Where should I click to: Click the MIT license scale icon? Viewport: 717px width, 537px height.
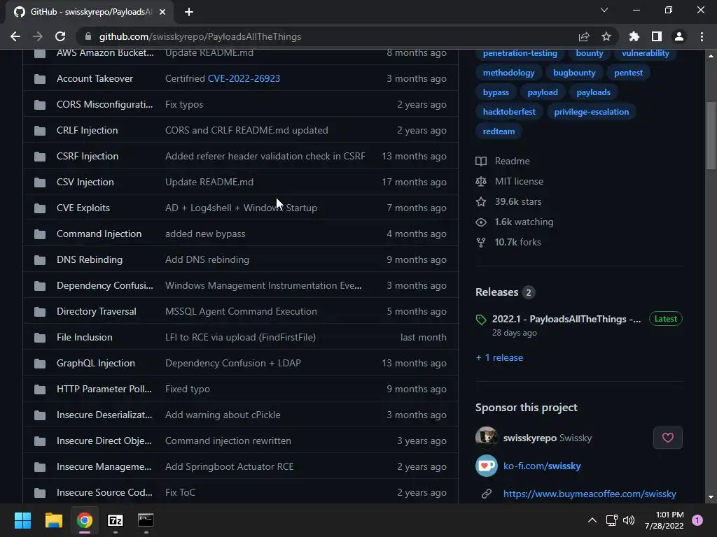481,181
